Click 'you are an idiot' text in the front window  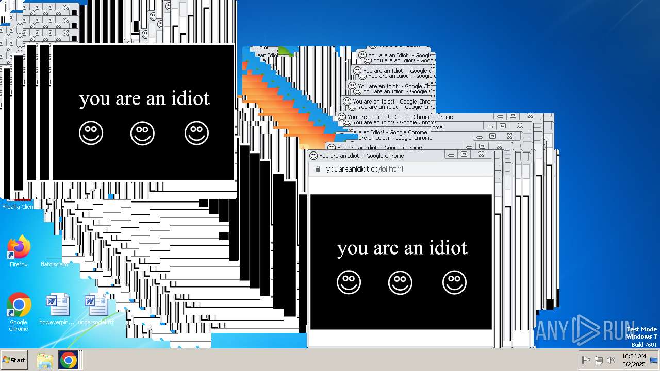pyautogui.click(x=402, y=248)
